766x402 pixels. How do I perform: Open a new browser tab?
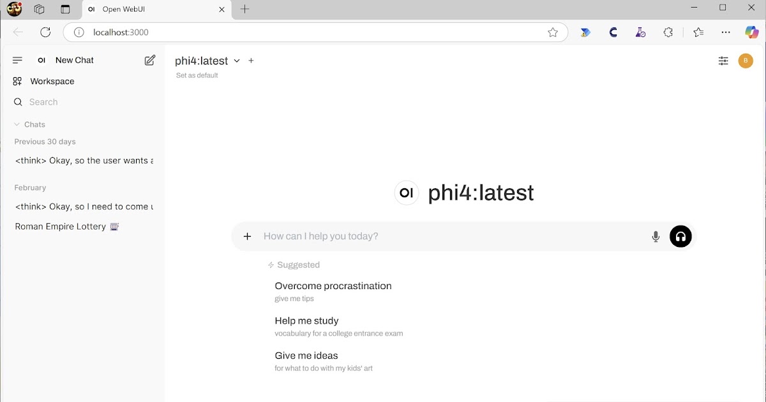click(244, 9)
